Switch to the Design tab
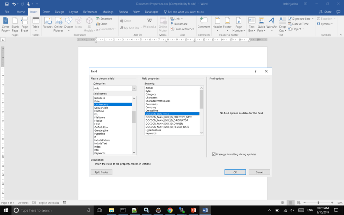This screenshot has height=215, width=344. (x=59, y=12)
